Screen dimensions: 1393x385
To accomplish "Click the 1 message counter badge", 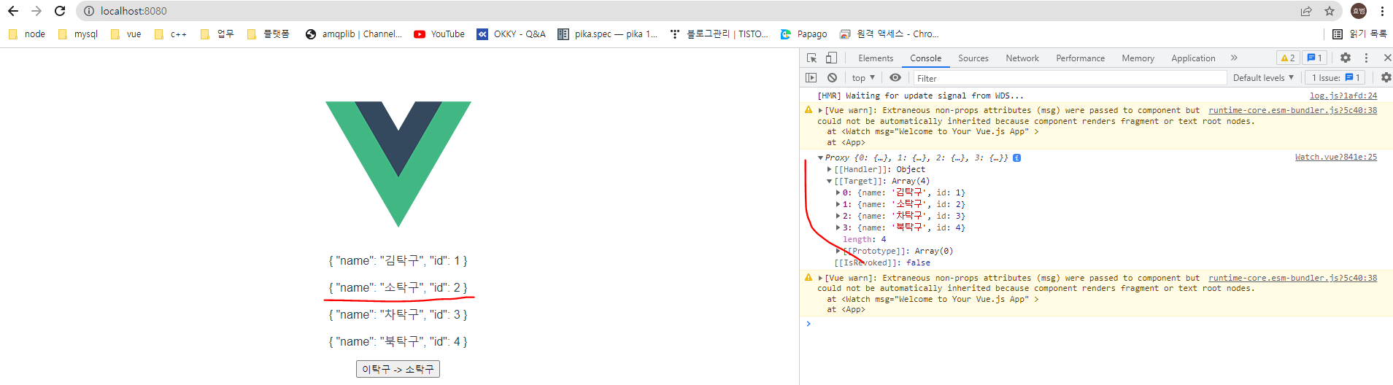I will tap(1314, 58).
